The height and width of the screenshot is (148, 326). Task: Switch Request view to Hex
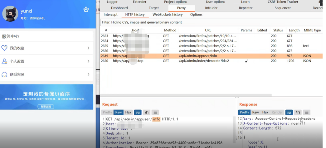click(x=128, y=112)
